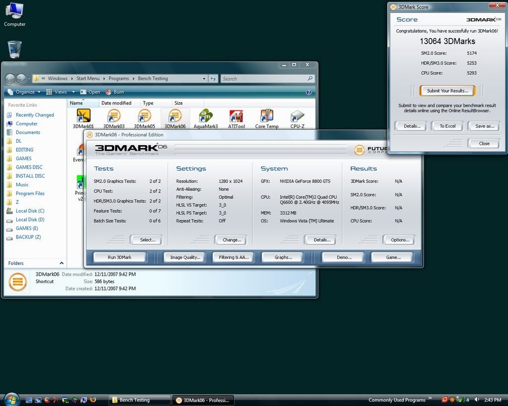Open the 3DMark03 shortcut icon
508x406 pixels.
pyautogui.click(x=114, y=116)
